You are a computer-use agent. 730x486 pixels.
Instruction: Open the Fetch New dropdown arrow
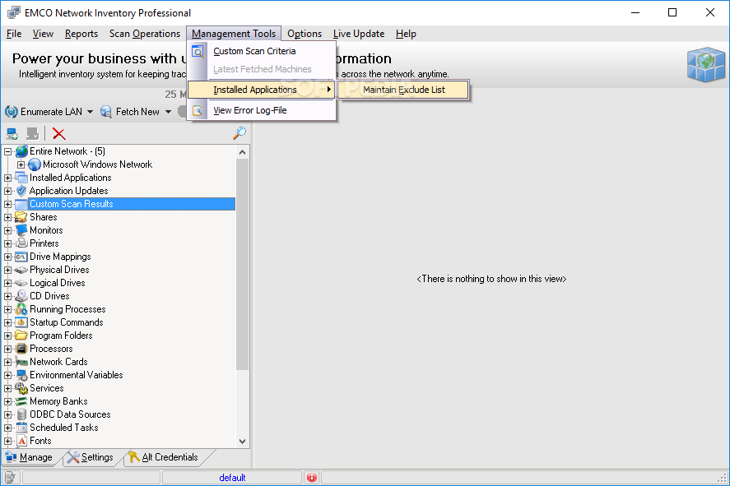point(168,112)
